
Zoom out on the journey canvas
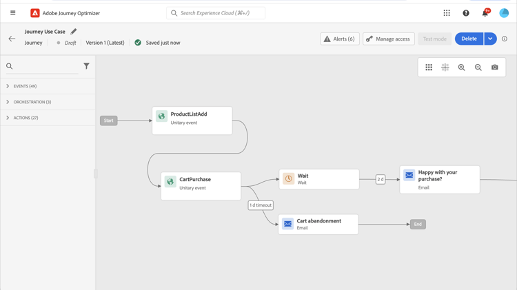[478, 68]
